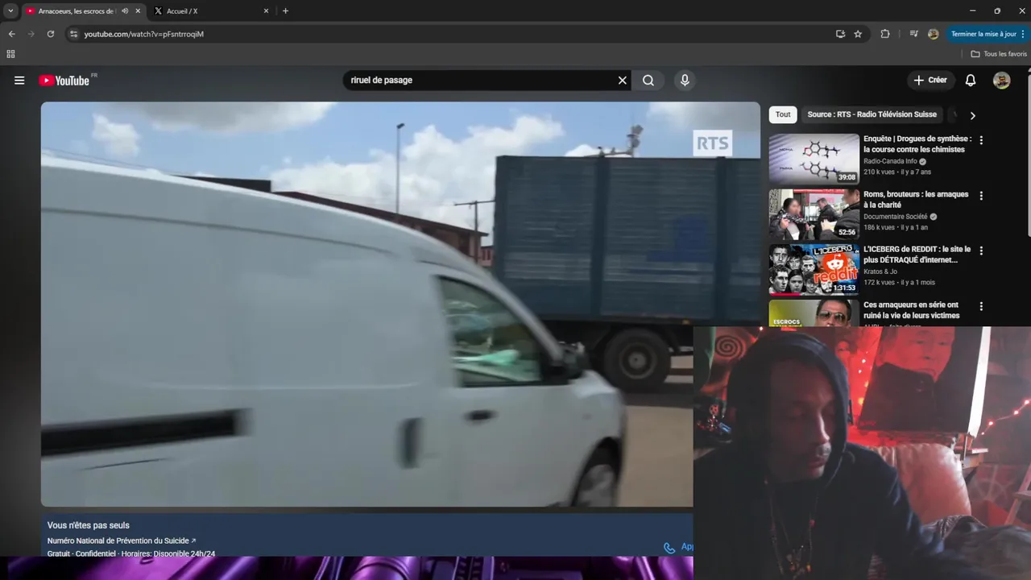1031x580 pixels.
Task: Open YouTube notifications bell
Action: (971, 81)
